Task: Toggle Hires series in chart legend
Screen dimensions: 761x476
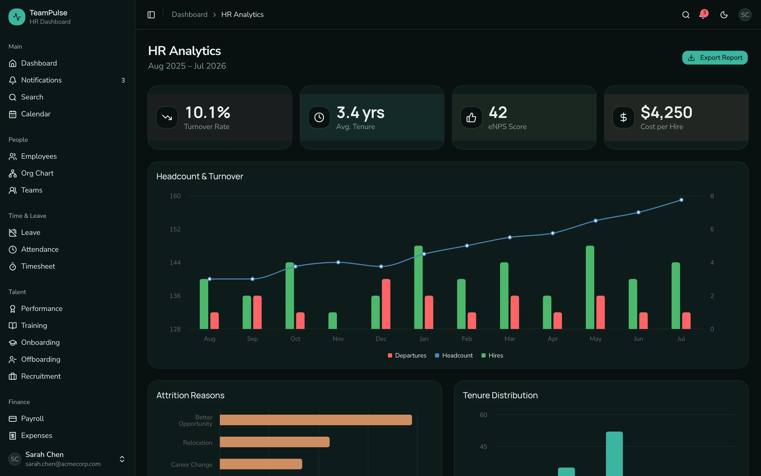Action: click(x=492, y=355)
